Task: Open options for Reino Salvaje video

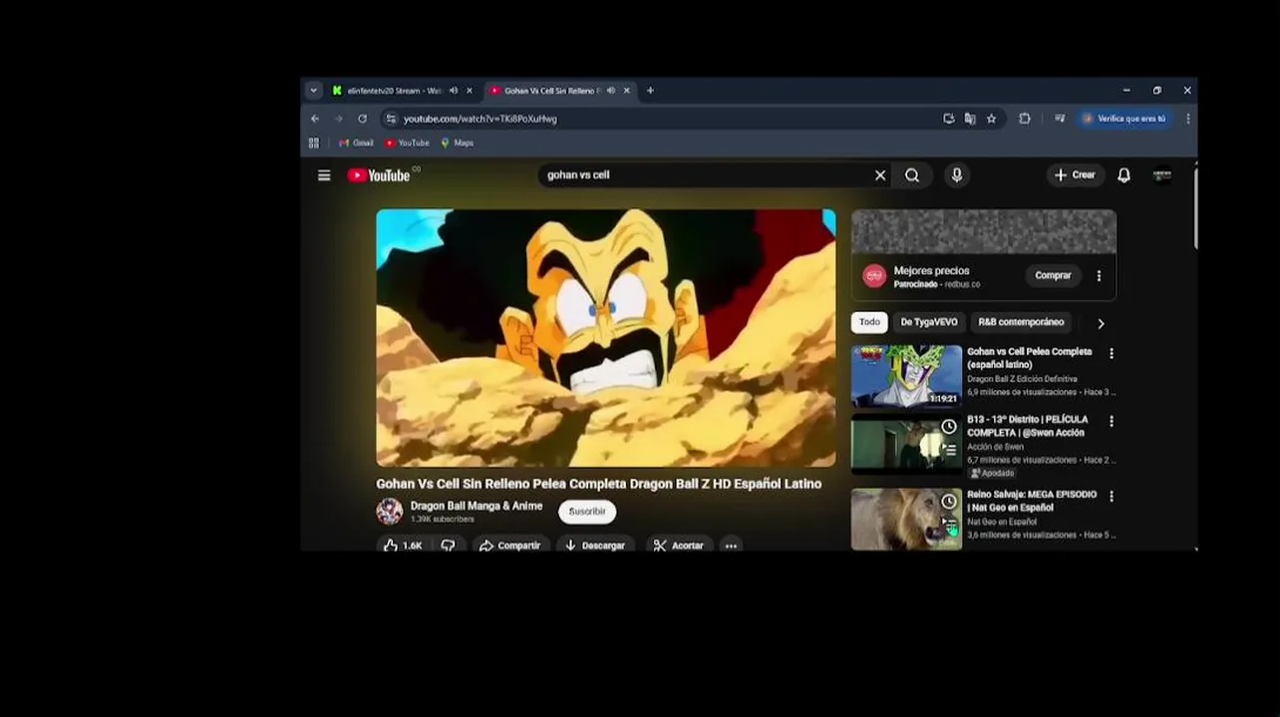Action: (1112, 496)
